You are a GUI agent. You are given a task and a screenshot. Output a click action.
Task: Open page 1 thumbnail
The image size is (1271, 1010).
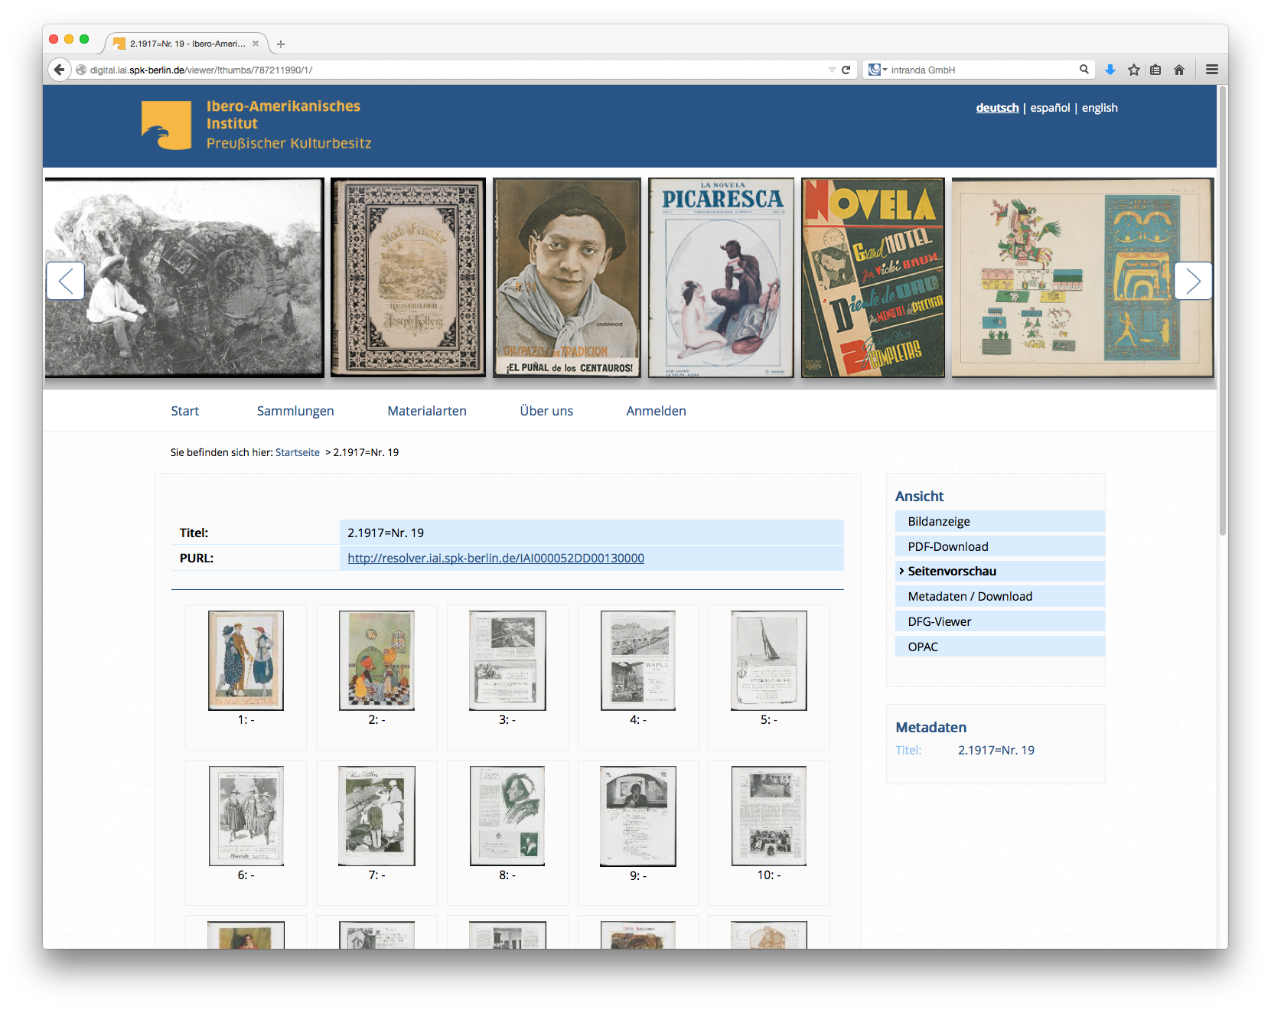(x=246, y=660)
